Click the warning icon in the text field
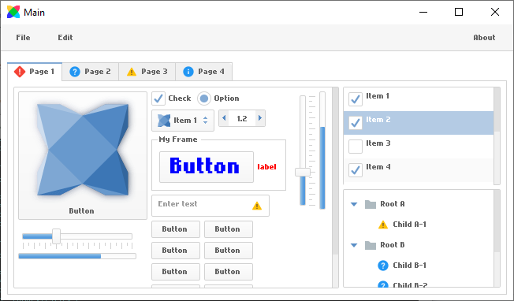The width and height of the screenshot is (514, 301). click(x=257, y=206)
